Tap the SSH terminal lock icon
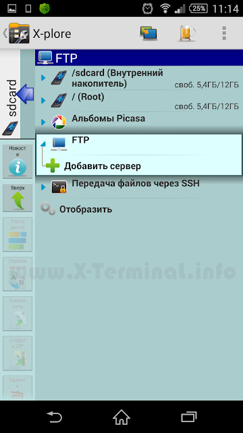This screenshot has width=243, height=433. (59, 187)
